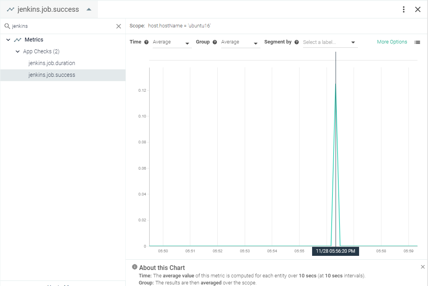
Task: Click the Segment by label text
Action: (278, 42)
